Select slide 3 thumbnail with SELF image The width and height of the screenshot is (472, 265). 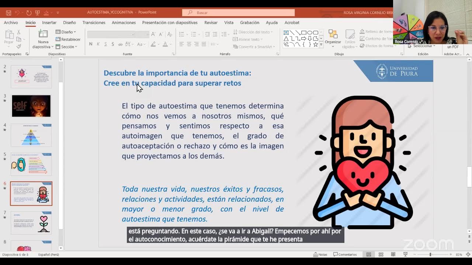coord(31,106)
